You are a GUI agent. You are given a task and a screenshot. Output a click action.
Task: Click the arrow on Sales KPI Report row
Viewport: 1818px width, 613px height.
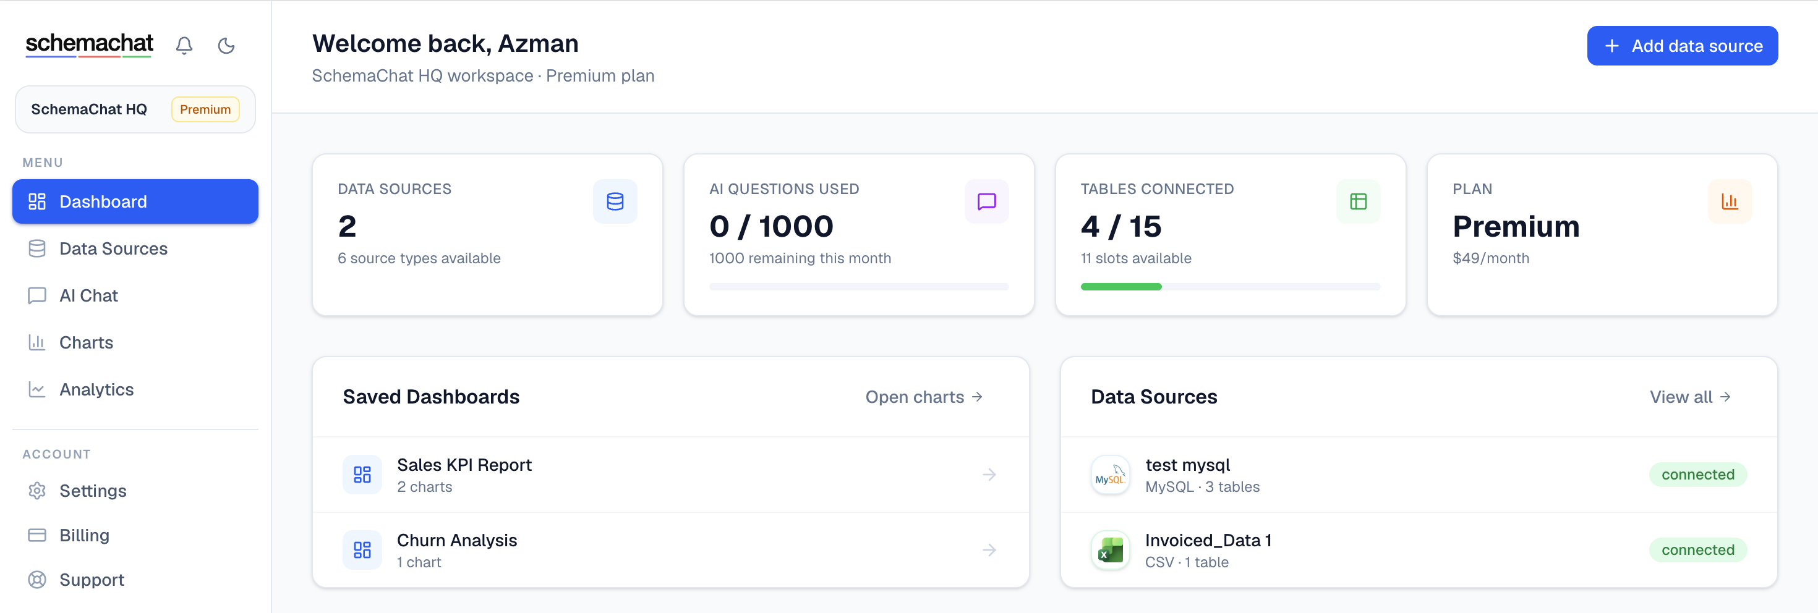989,475
